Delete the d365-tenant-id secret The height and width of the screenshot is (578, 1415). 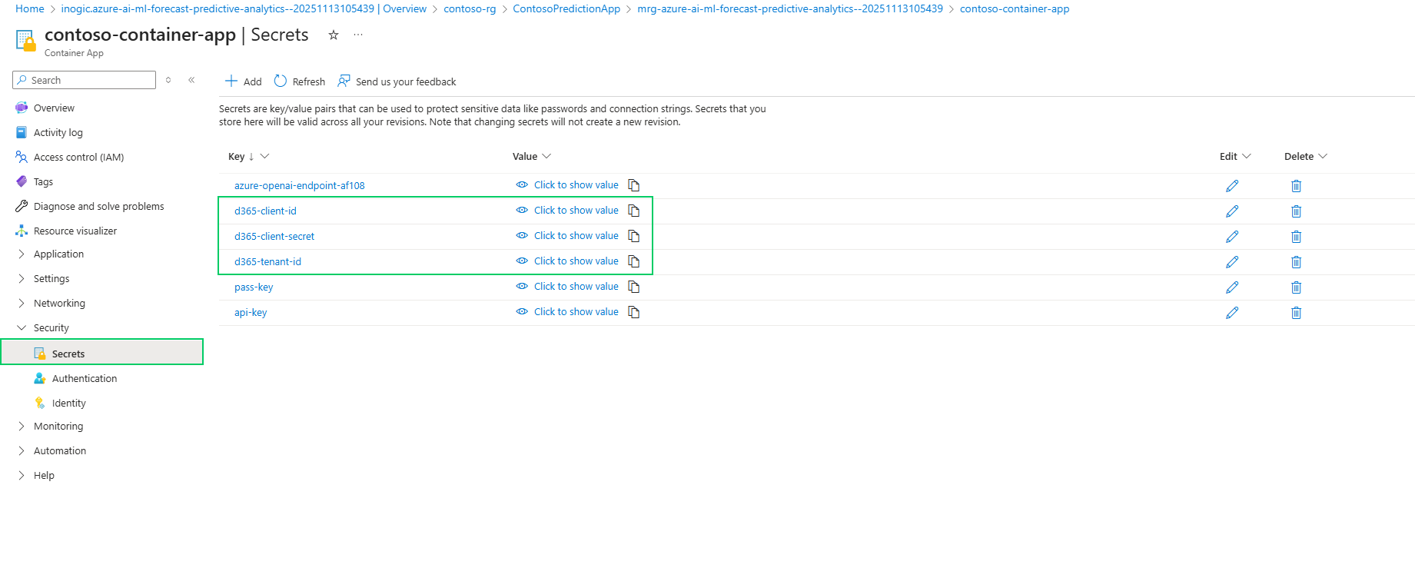(1296, 262)
